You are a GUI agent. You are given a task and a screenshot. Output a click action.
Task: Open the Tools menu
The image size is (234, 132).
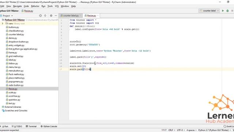[x=50, y=6]
